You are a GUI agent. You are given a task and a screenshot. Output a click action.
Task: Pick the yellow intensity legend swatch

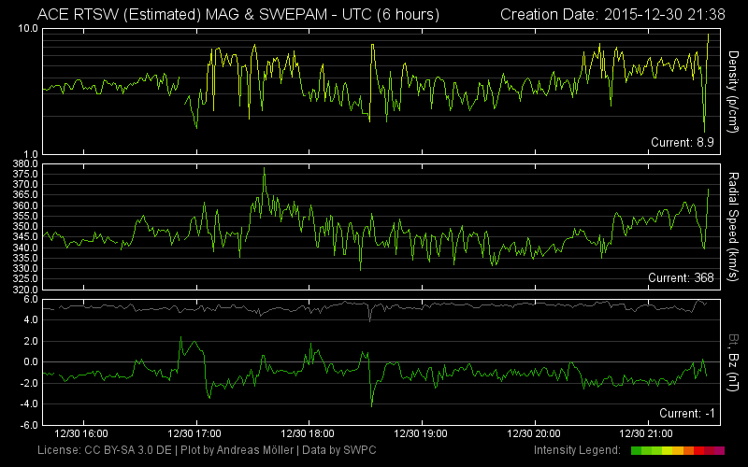[x=668, y=451]
